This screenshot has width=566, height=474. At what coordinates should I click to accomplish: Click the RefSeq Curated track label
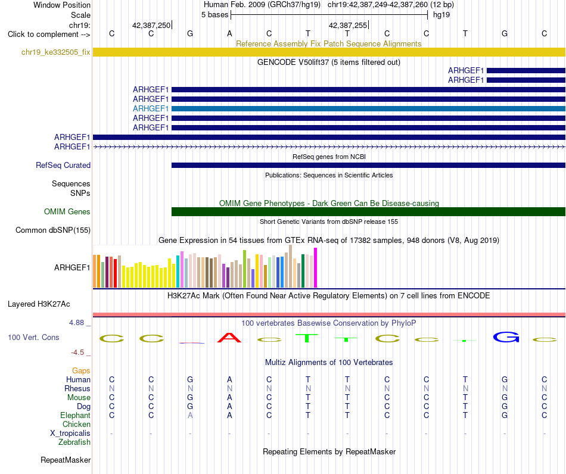click(x=63, y=165)
